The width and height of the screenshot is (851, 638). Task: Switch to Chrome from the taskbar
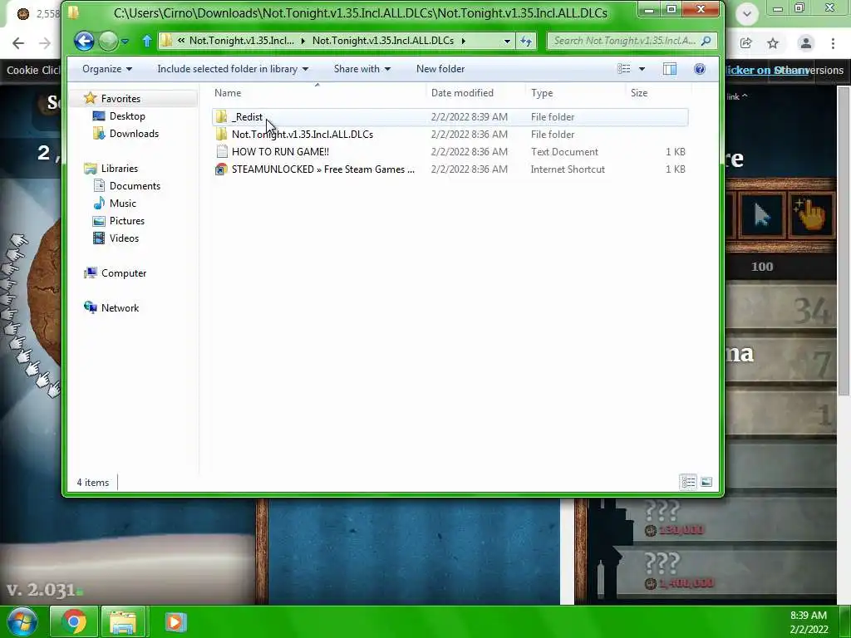tap(74, 621)
